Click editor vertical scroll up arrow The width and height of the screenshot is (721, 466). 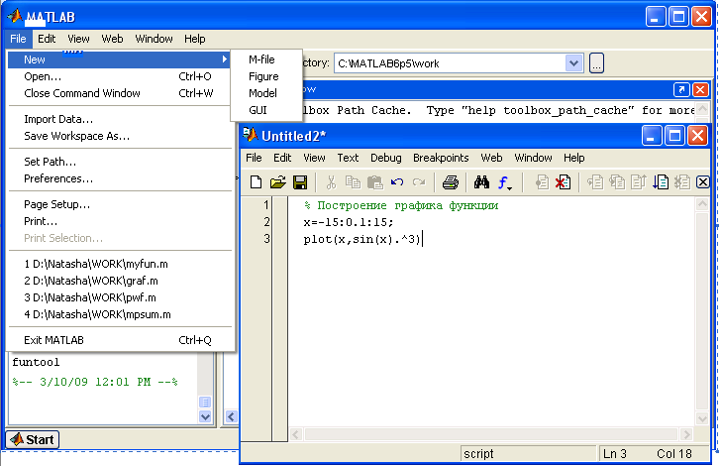coord(702,203)
